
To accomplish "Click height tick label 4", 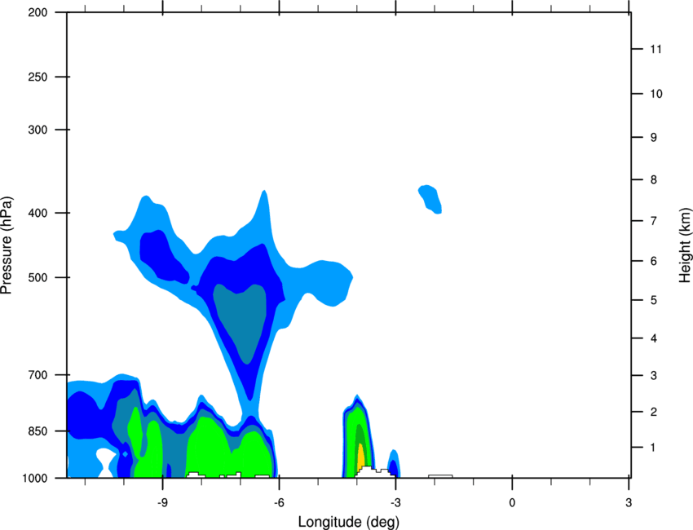I will (x=654, y=338).
